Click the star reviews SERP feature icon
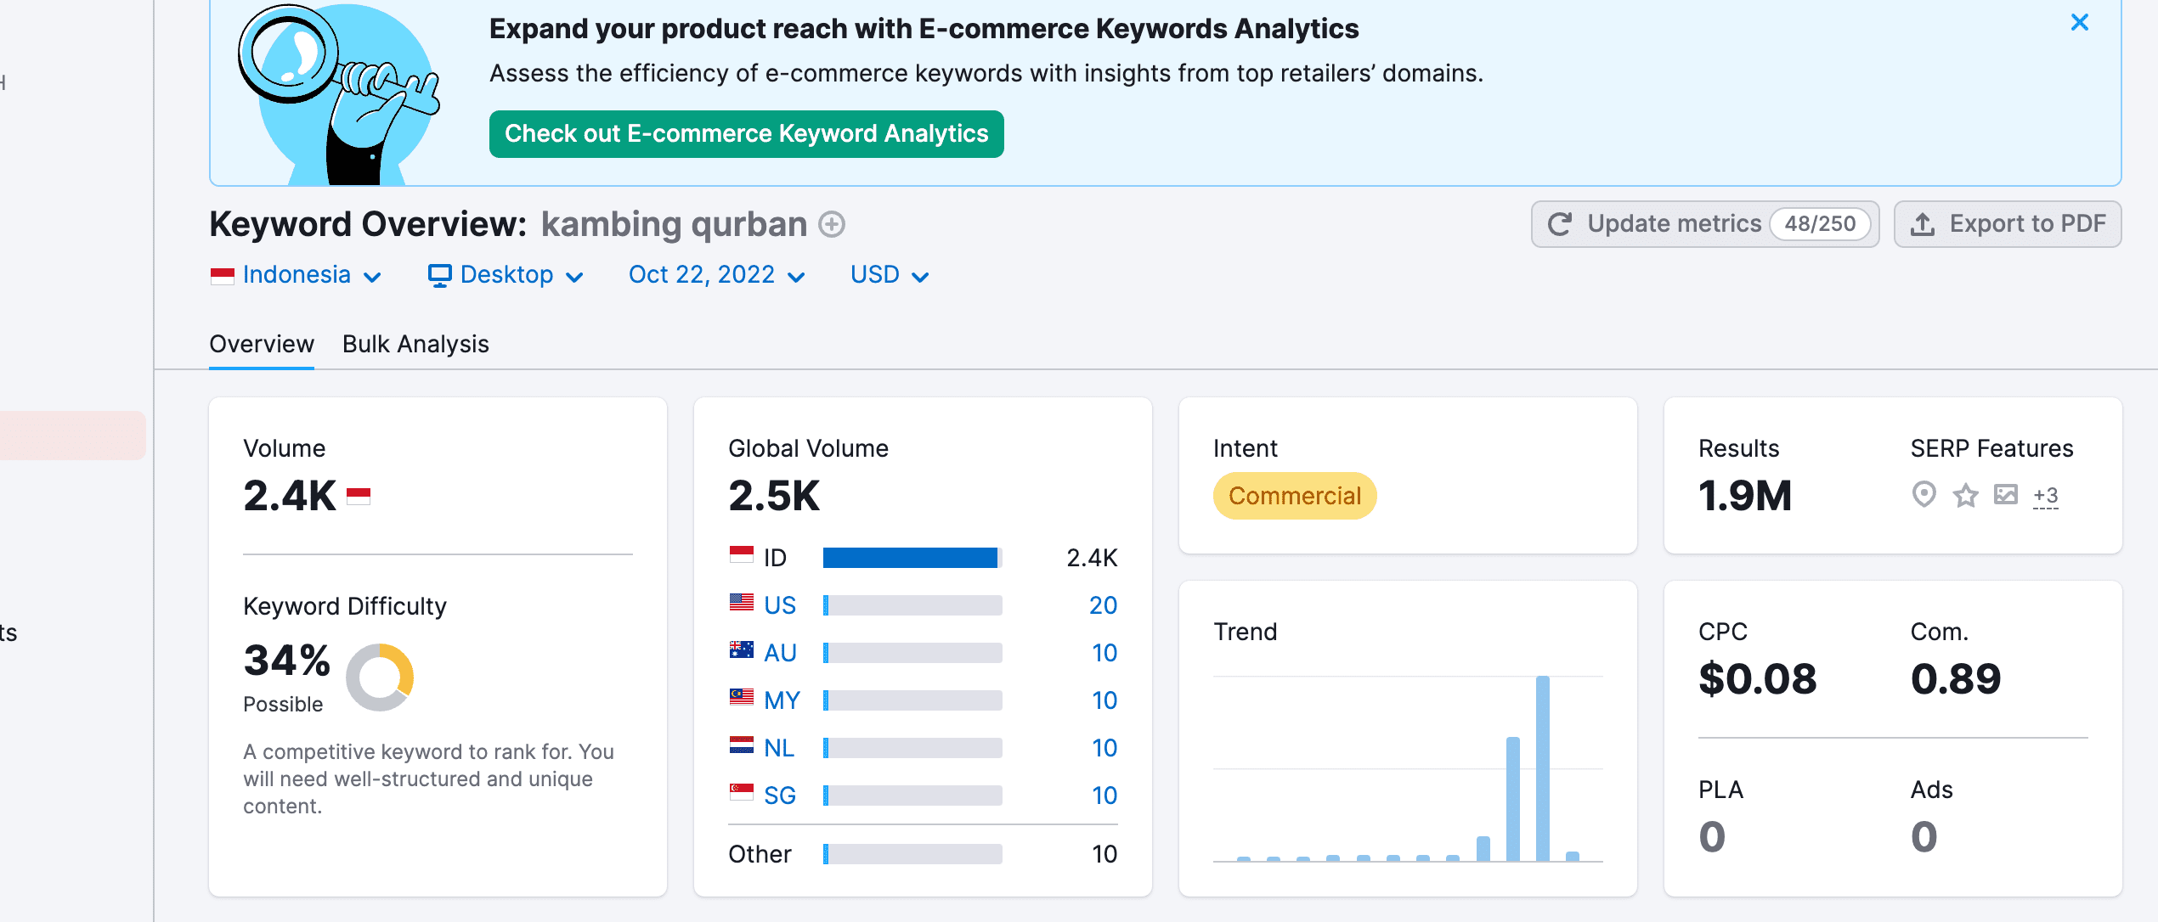Screen dimensions: 2158x922 (1965, 495)
